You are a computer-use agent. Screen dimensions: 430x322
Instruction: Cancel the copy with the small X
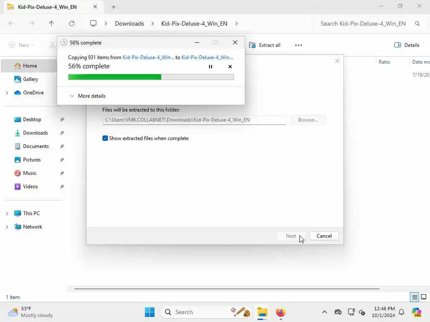pyautogui.click(x=230, y=67)
